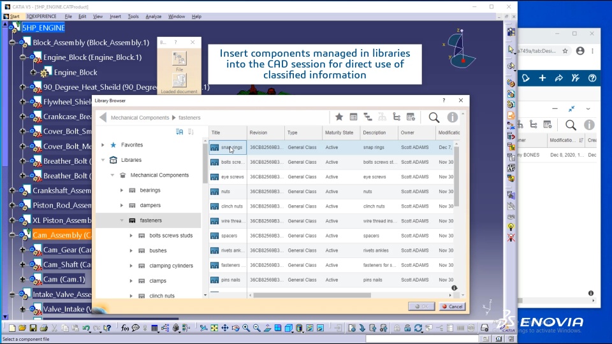Collapse the Mechanical Components library node

click(x=112, y=175)
